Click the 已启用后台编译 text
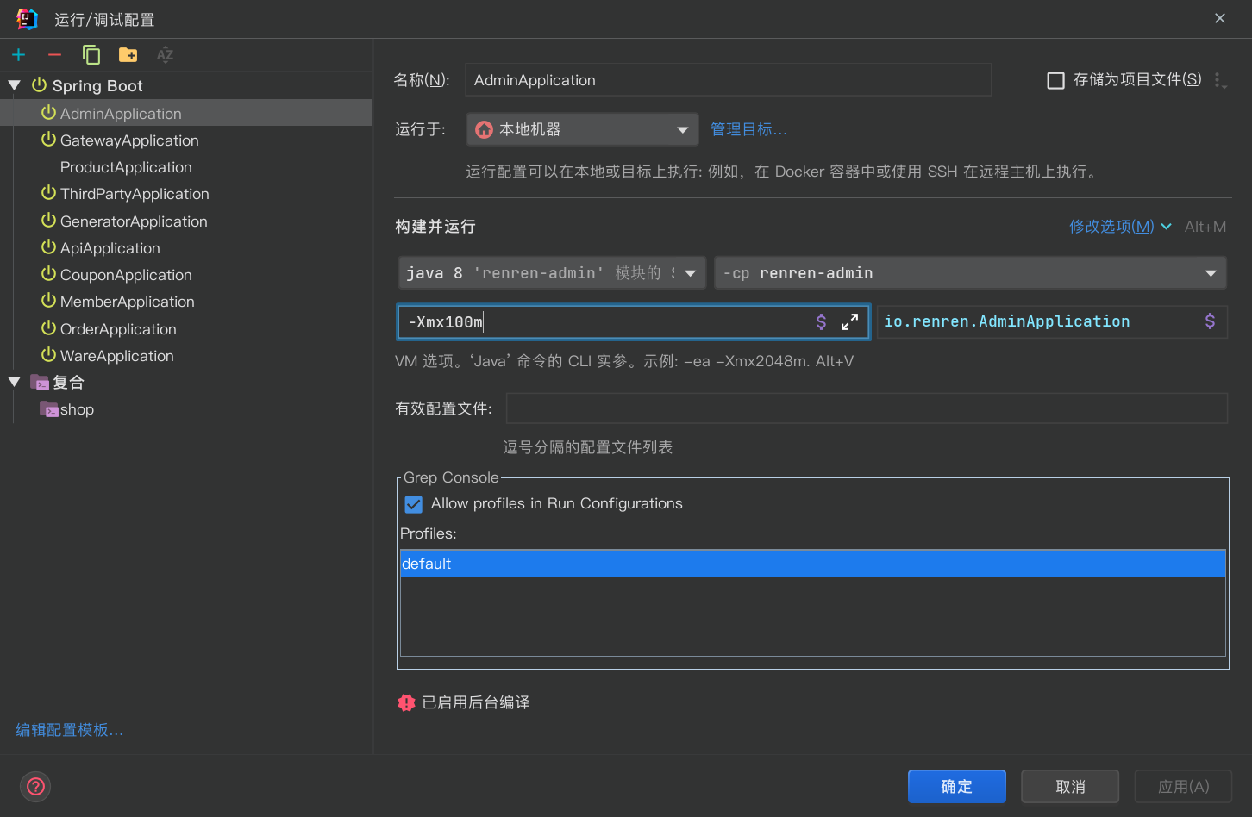 pos(476,702)
